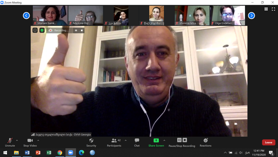The width and height of the screenshot is (278, 157).
Task: Click the Share Screen icon
Action: (x=156, y=141)
